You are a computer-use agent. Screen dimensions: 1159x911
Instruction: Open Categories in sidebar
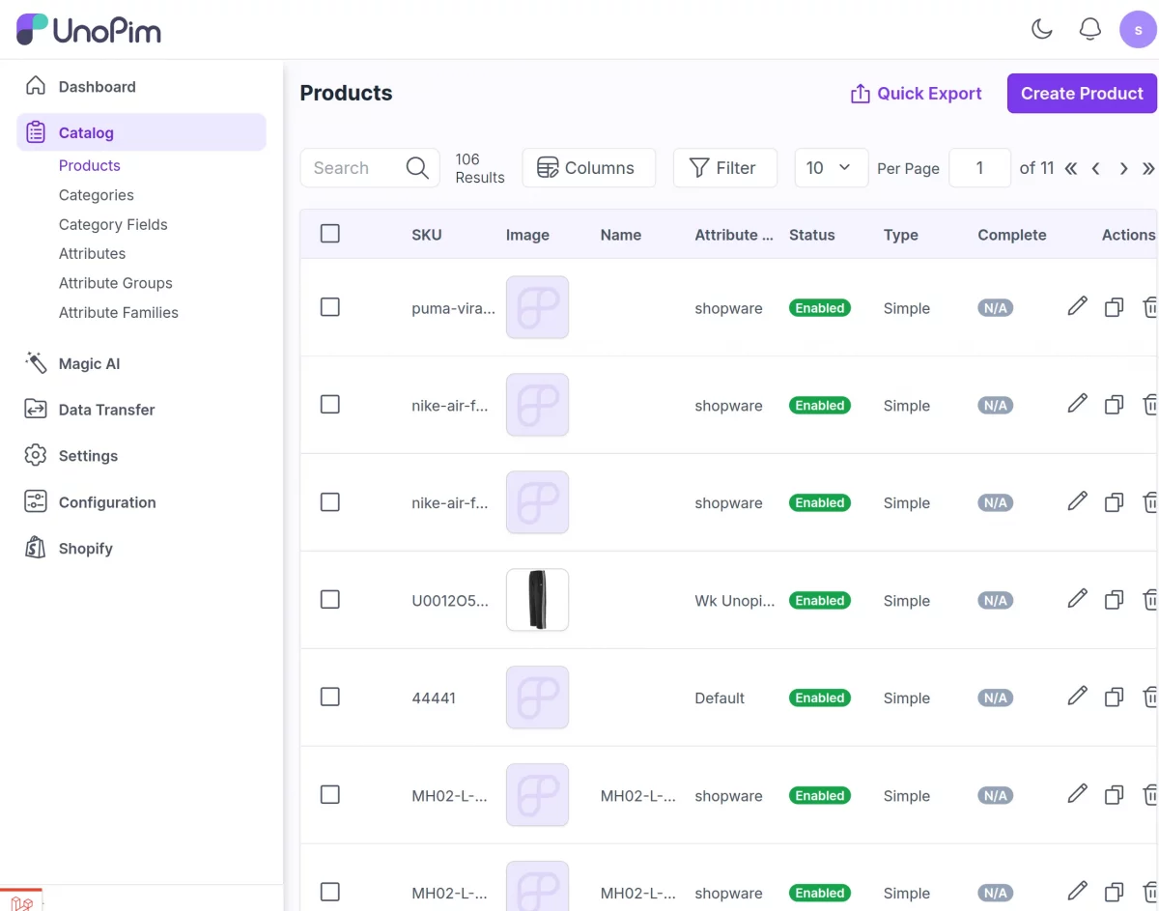pos(97,195)
